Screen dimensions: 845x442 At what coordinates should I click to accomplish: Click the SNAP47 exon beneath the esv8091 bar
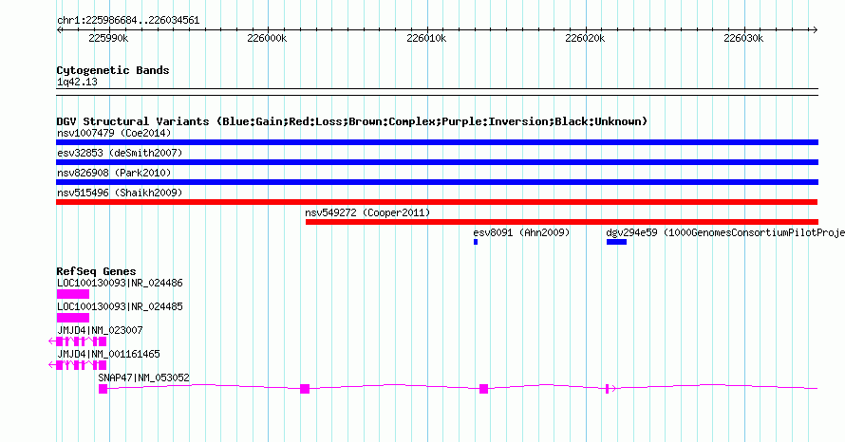click(484, 389)
